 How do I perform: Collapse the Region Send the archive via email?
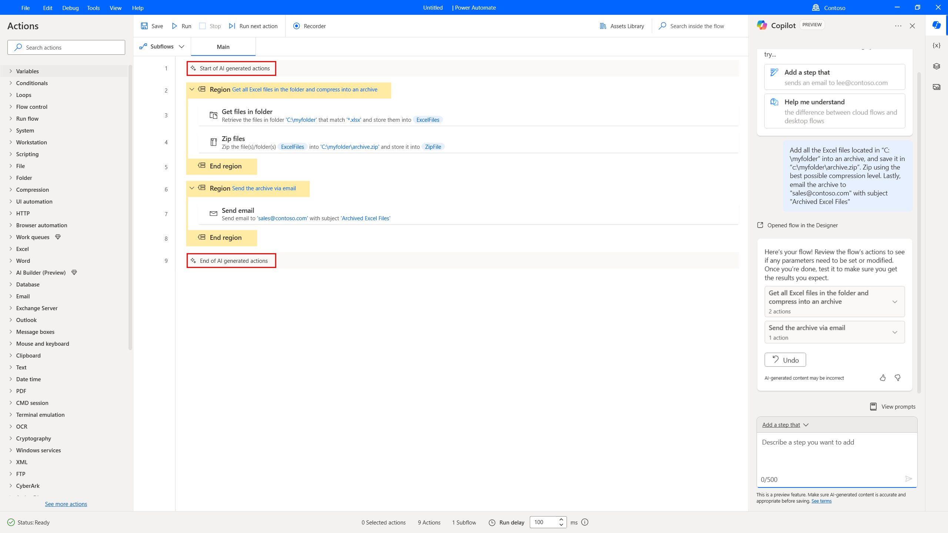pyautogui.click(x=192, y=188)
